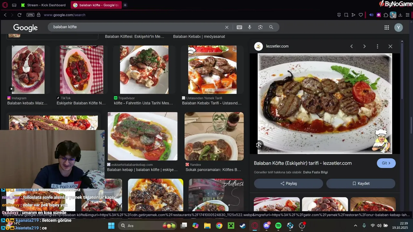Open a new tab with the plus button
Viewport: 413px width, 232px height.
125,5
